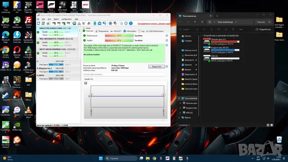This screenshot has height=162, width=288.
Task: Click the Unregistered version register link
Action: coord(154,23)
